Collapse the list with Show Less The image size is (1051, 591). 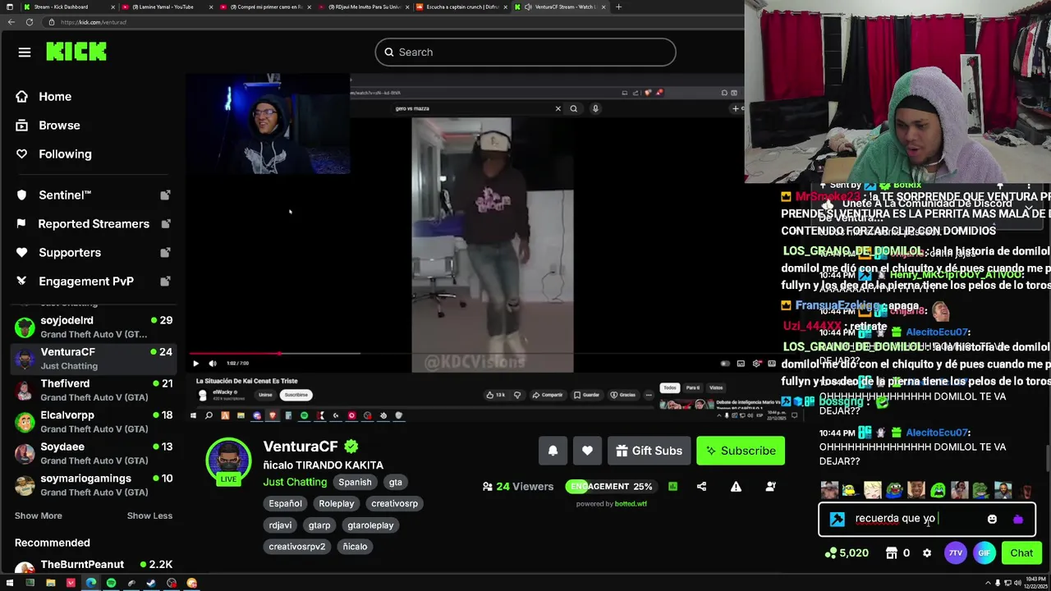[149, 515]
